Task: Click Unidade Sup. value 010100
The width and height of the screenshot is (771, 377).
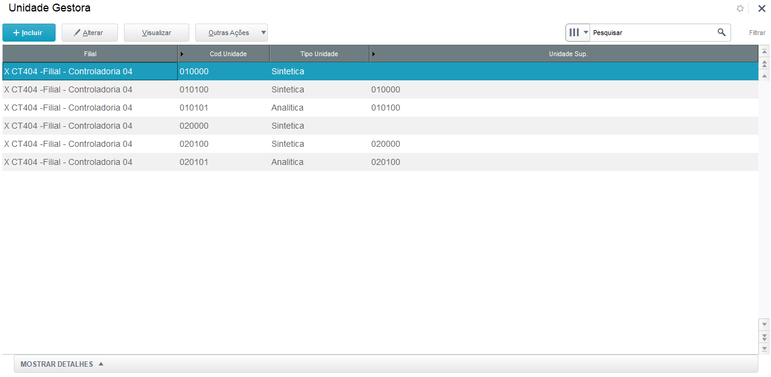Action: click(386, 108)
